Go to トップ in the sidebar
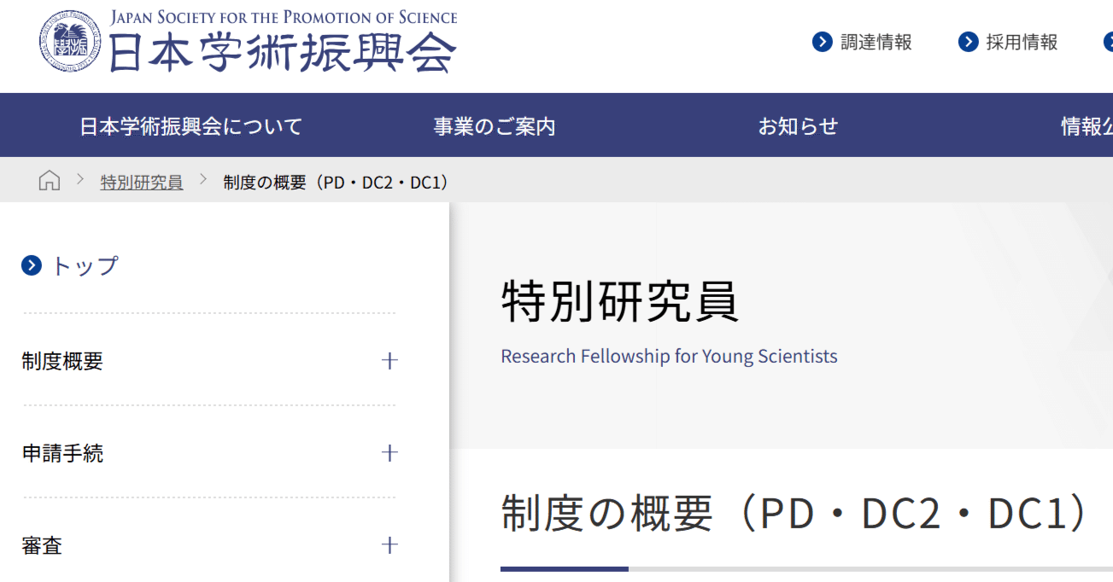1113x582 pixels. coord(85,266)
